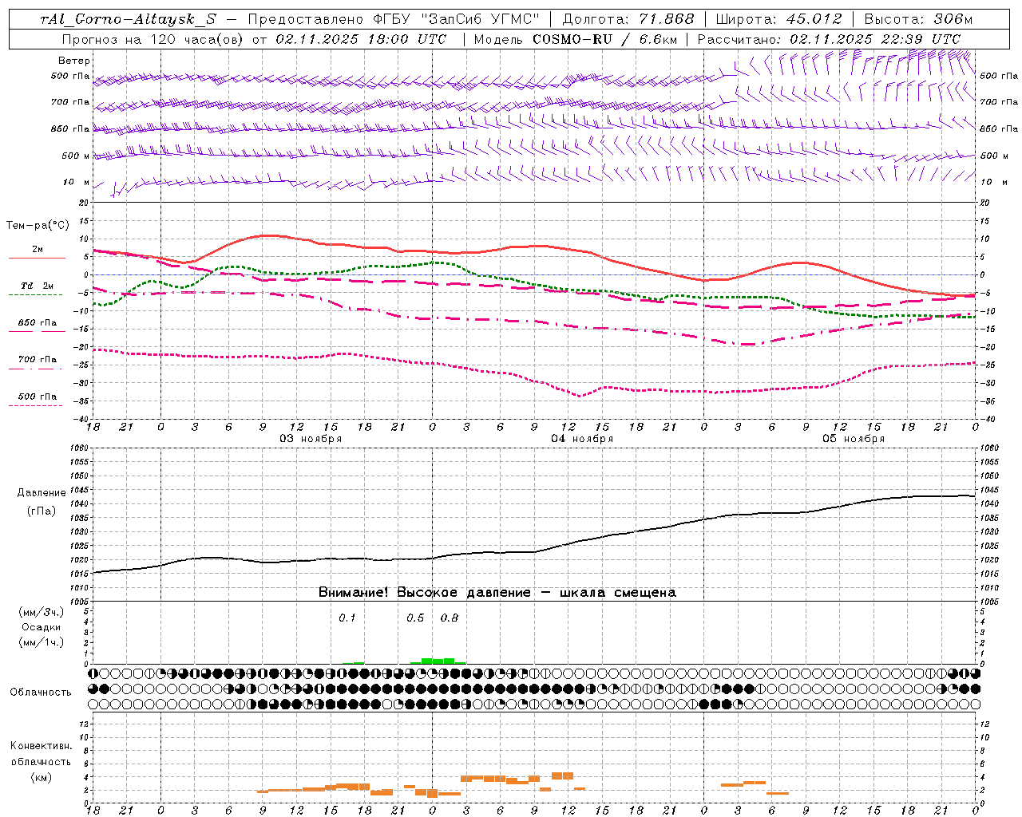Viewport: 1022px width, 817px height.
Task: Click the model name COSMO-RU / 6.6км
Action: point(604,39)
